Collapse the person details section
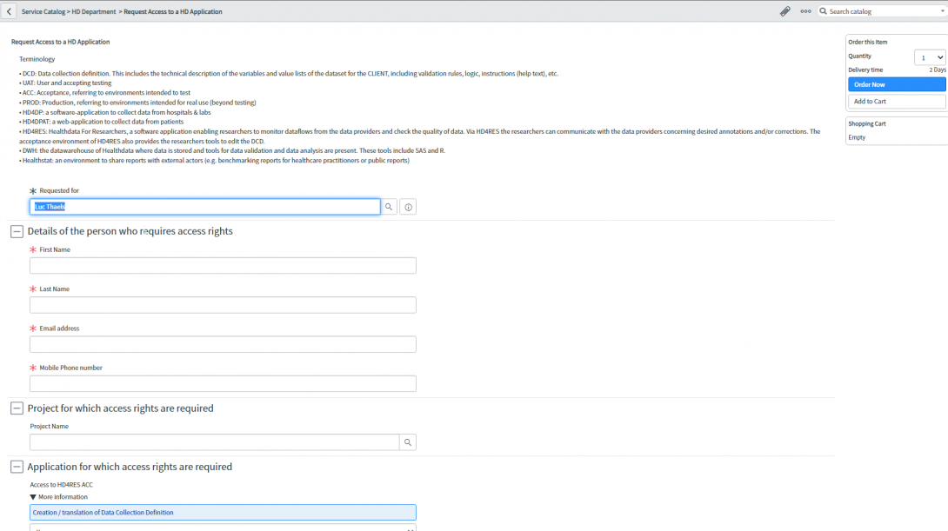 pyautogui.click(x=17, y=231)
